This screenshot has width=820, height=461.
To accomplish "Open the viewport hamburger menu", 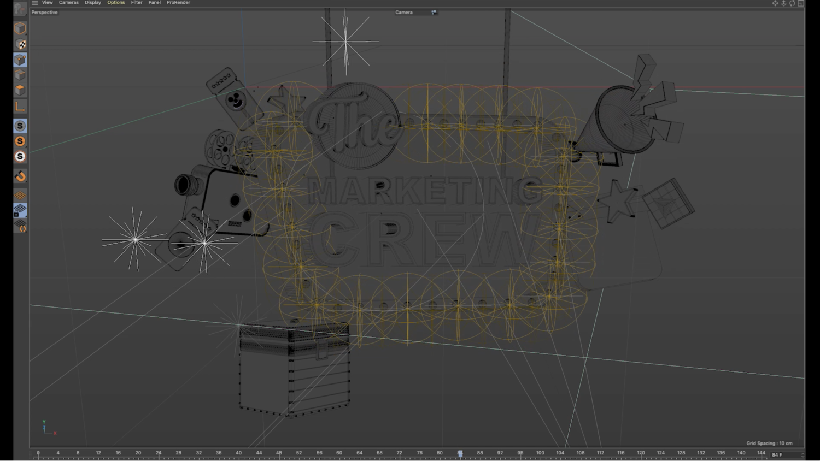I will pyautogui.click(x=35, y=3).
